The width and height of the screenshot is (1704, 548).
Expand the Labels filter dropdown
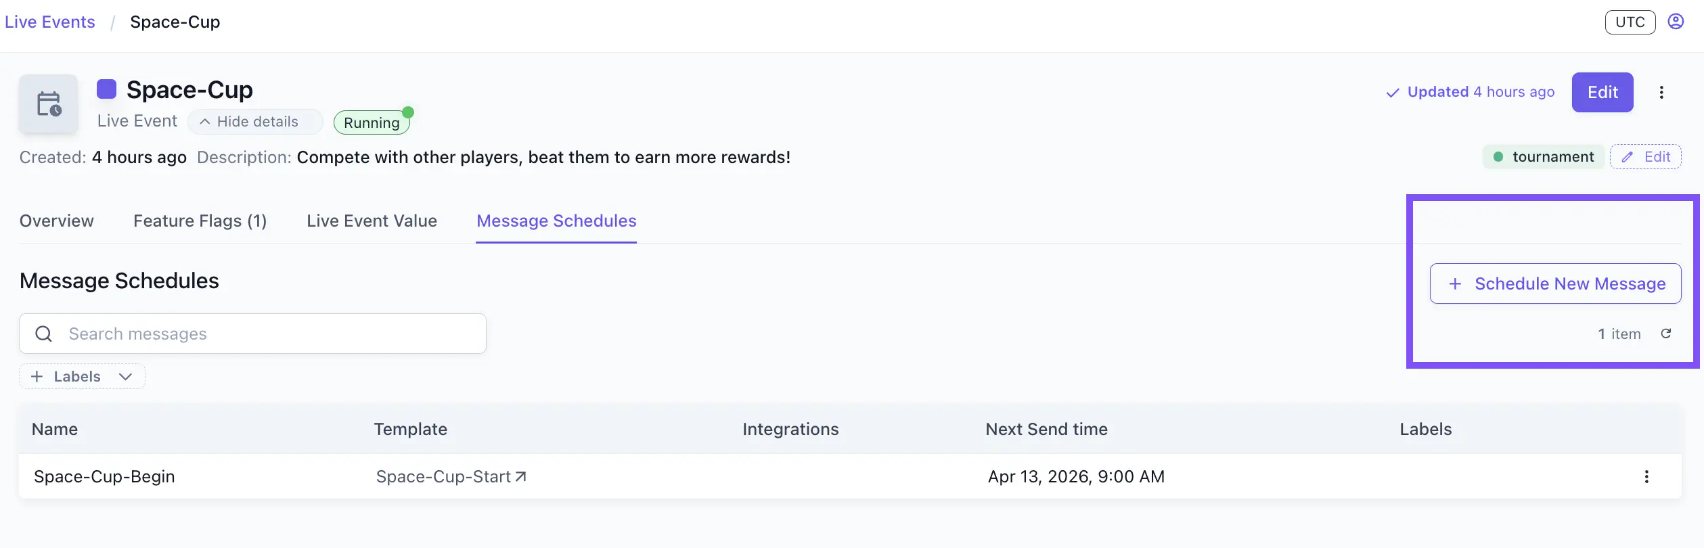(76, 377)
